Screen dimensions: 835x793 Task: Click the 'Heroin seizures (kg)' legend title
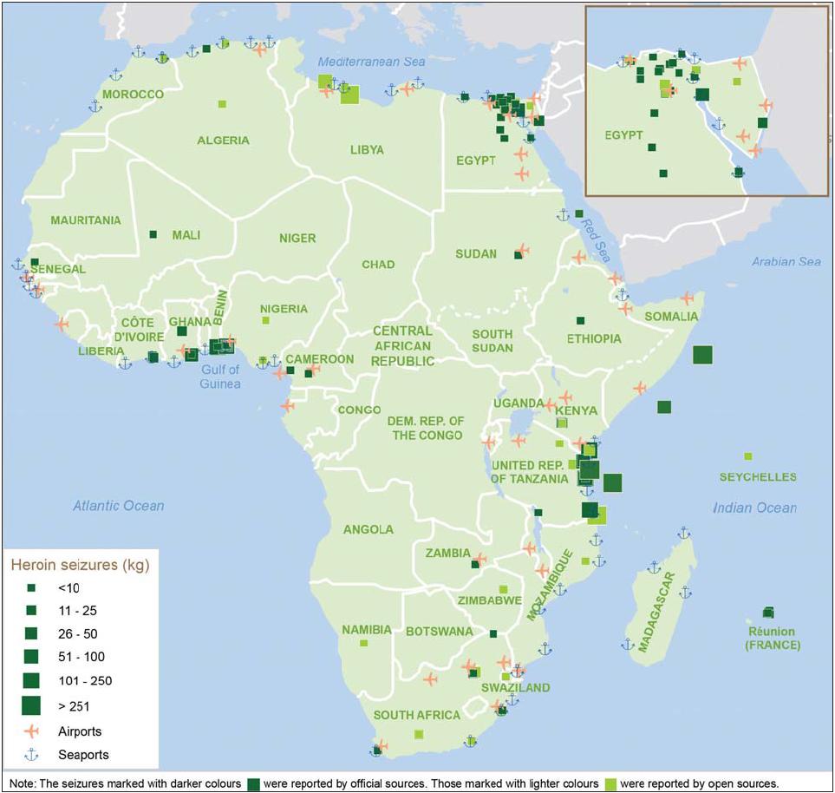pos(80,565)
